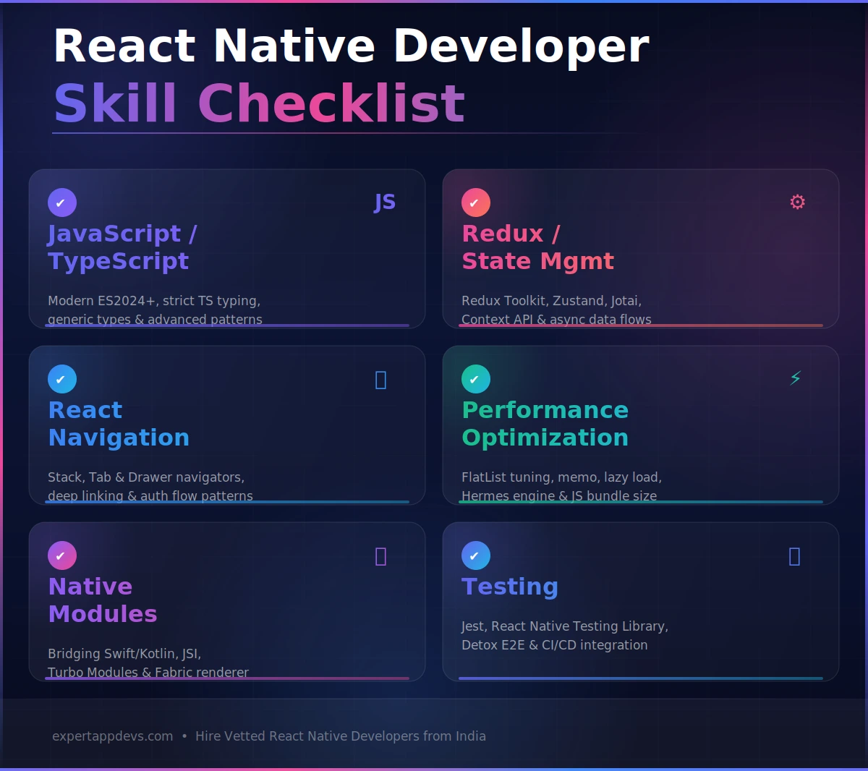This screenshot has width=868, height=771.
Task: Select the Performance Optimization heading
Action: click(545, 424)
